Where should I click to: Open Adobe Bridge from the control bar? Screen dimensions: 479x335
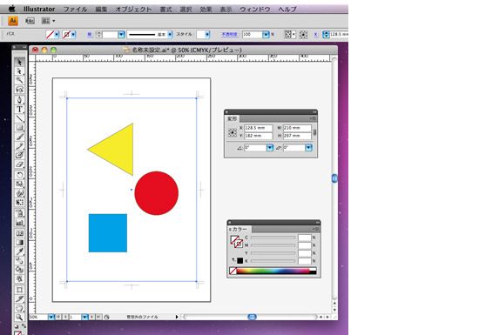(30, 21)
